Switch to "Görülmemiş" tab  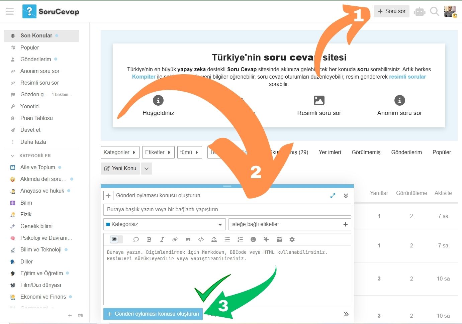pyautogui.click(x=366, y=152)
